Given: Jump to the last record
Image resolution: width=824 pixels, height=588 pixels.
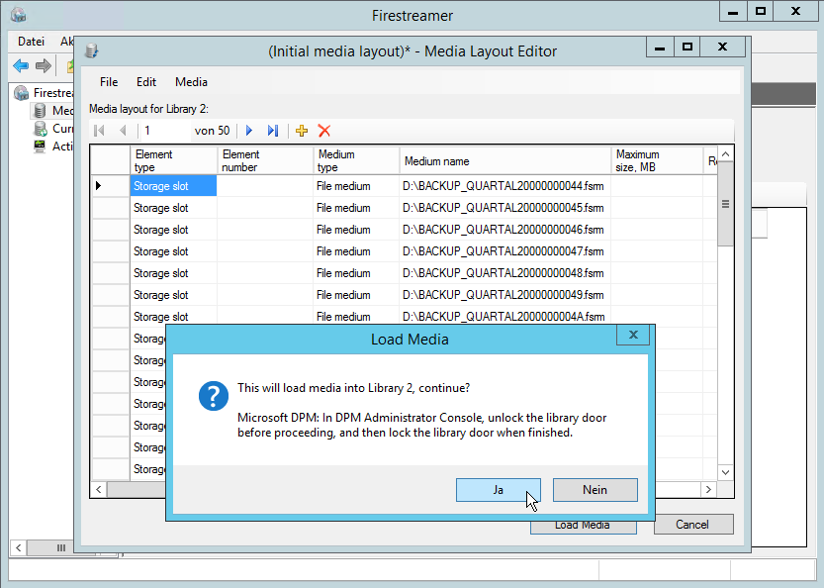Looking at the screenshot, I should 273,131.
